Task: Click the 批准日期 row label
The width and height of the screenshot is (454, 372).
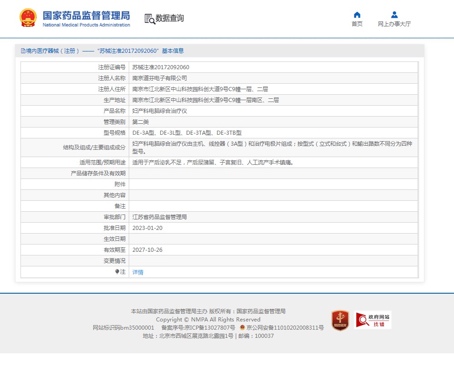Action: (x=114, y=228)
